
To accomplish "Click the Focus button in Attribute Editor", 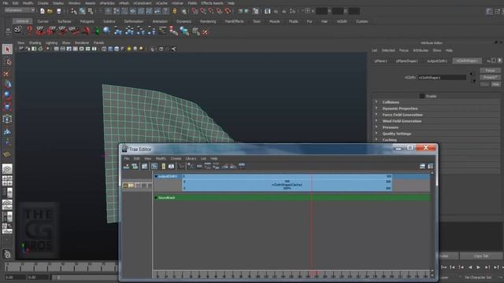I will [x=490, y=71].
